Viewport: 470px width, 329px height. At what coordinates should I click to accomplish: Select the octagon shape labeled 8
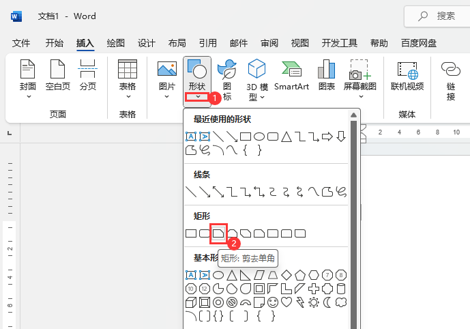(341, 275)
